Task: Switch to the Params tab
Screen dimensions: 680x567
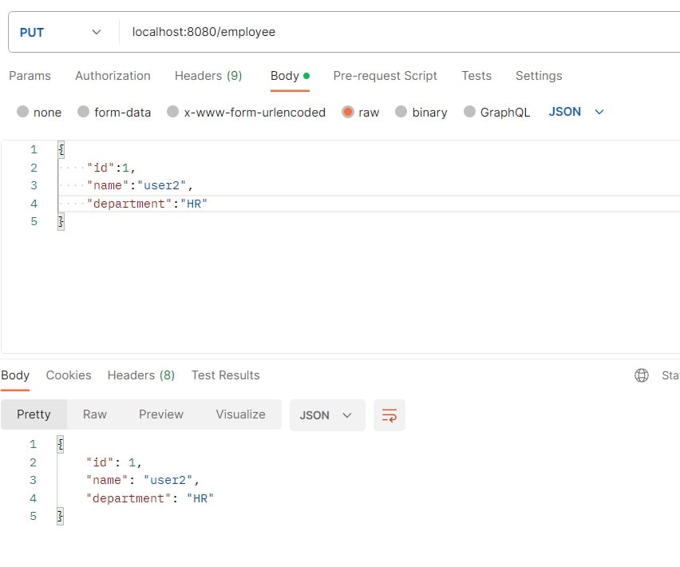Action: coord(30,76)
